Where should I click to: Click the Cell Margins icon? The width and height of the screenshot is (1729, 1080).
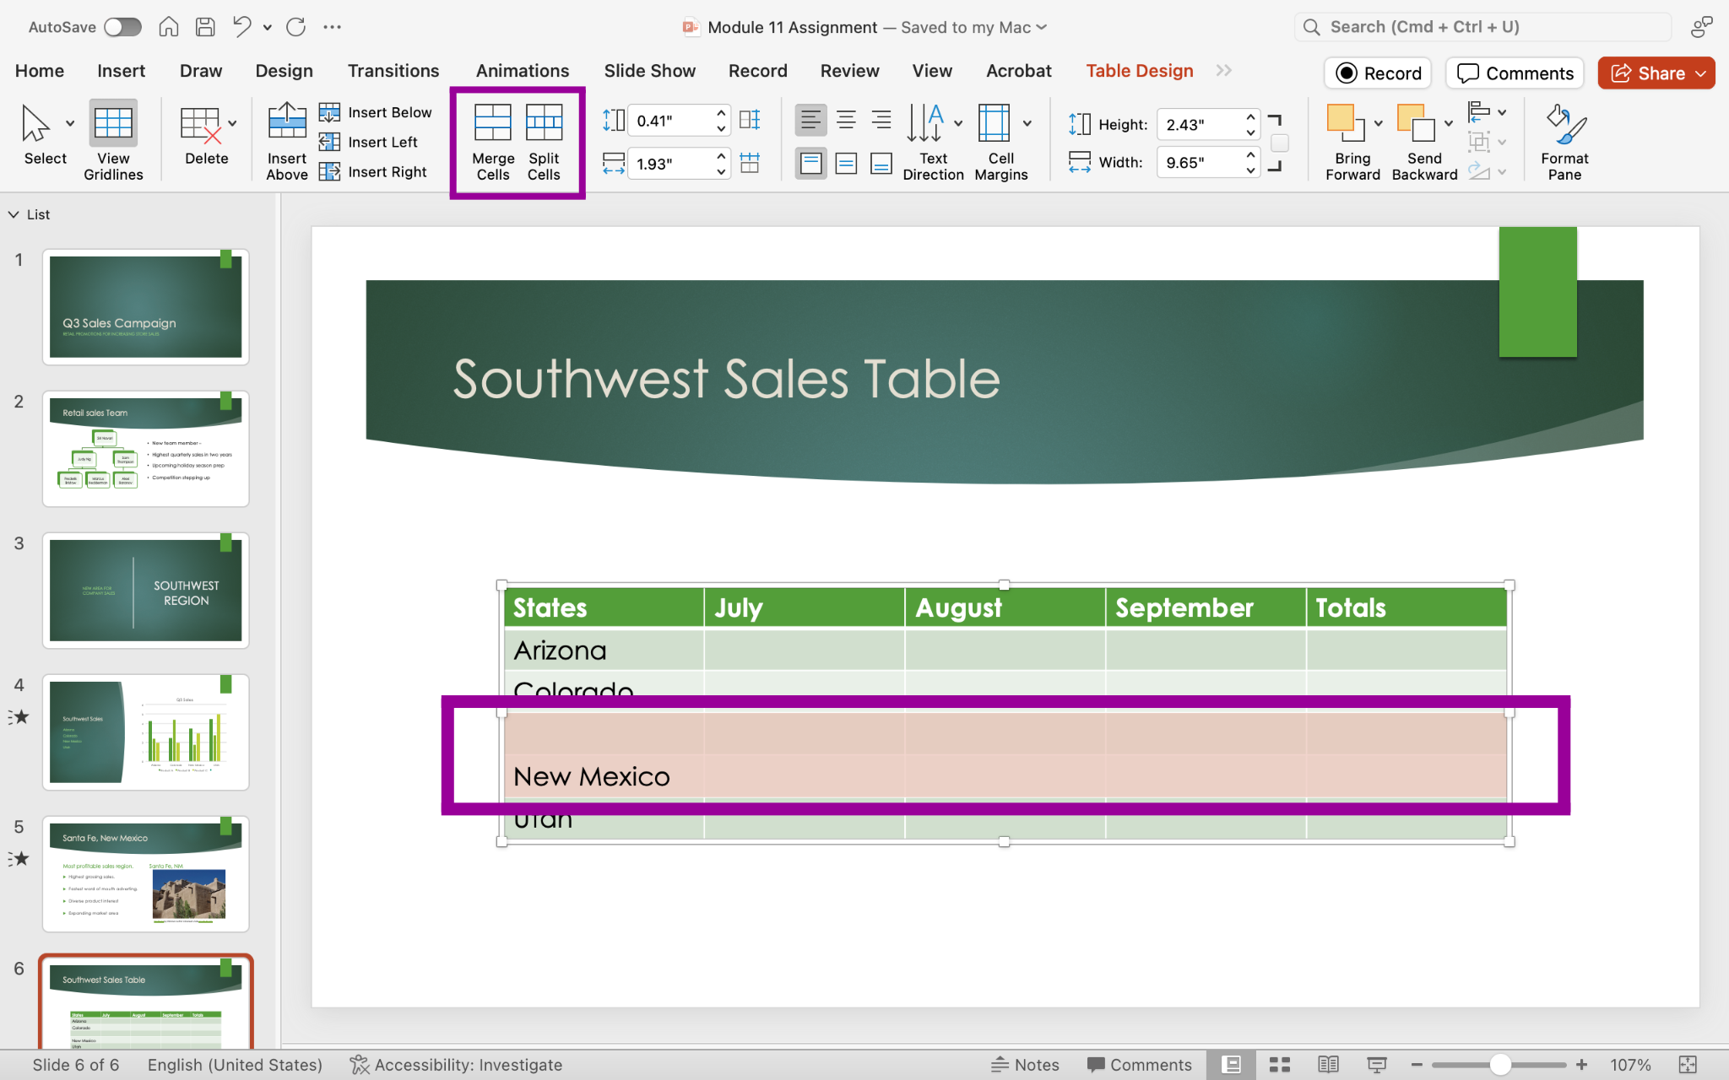point(994,123)
